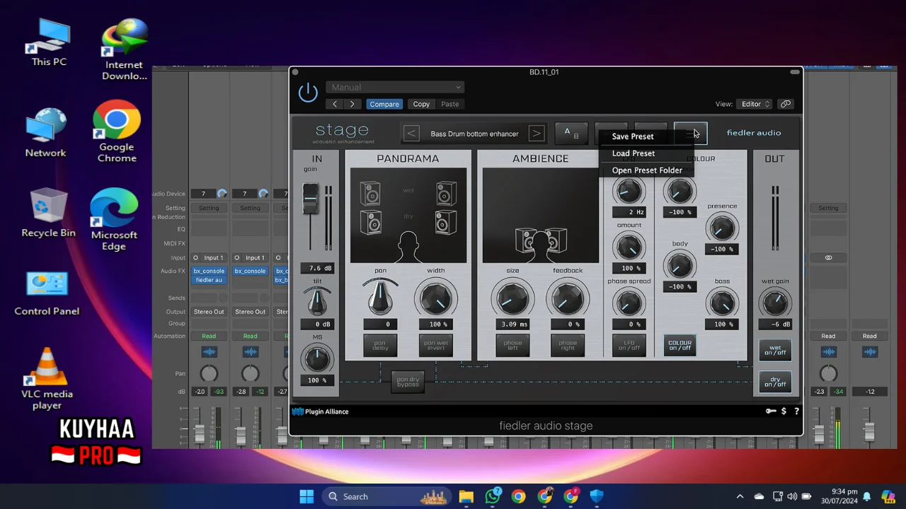Image resolution: width=906 pixels, height=509 pixels.
Task: Toggle the pan delay button
Action: pyautogui.click(x=380, y=345)
